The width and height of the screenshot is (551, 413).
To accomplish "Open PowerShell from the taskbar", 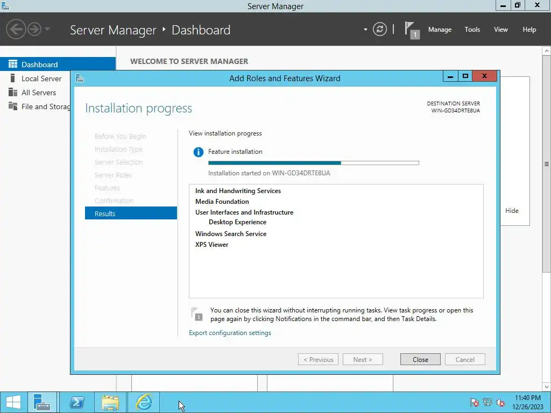I will 76,402.
